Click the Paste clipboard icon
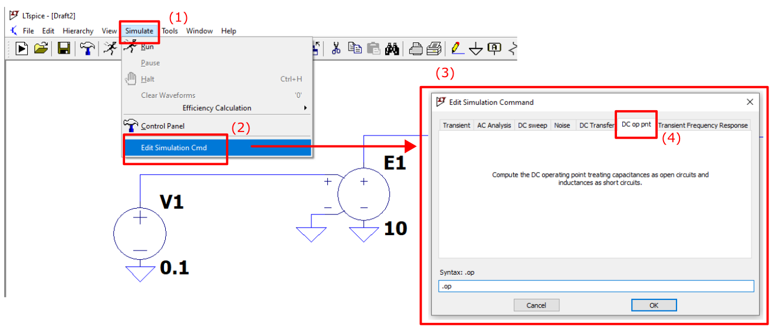 click(374, 48)
